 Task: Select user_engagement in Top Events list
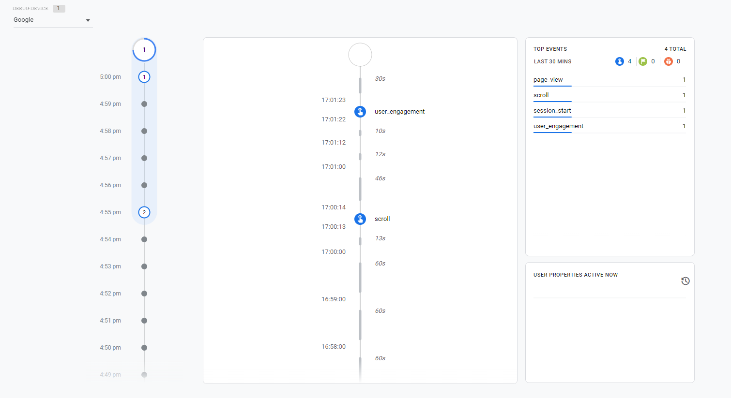[x=558, y=126]
